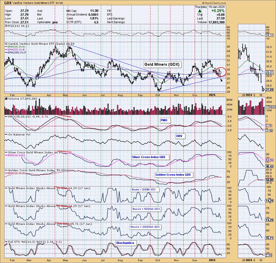The width and height of the screenshot is (276, 263).
Task: Click the -0.49 PMO value tag
Action: [x=269, y=130]
